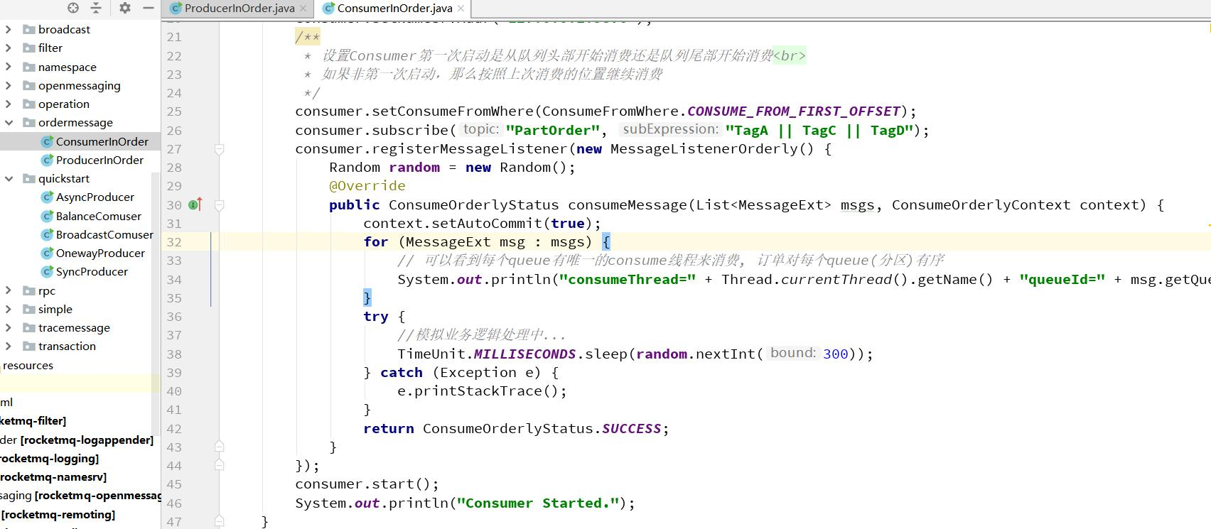Collapse the quickstart package tree node
Screen dimensions: 1211x529
point(9,179)
